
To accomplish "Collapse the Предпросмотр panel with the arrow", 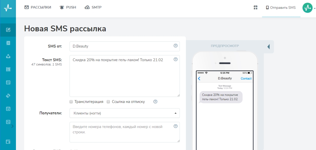I will [x=268, y=47].
